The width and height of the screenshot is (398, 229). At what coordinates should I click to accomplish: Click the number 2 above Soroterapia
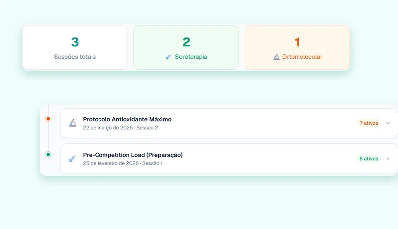[x=186, y=42]
